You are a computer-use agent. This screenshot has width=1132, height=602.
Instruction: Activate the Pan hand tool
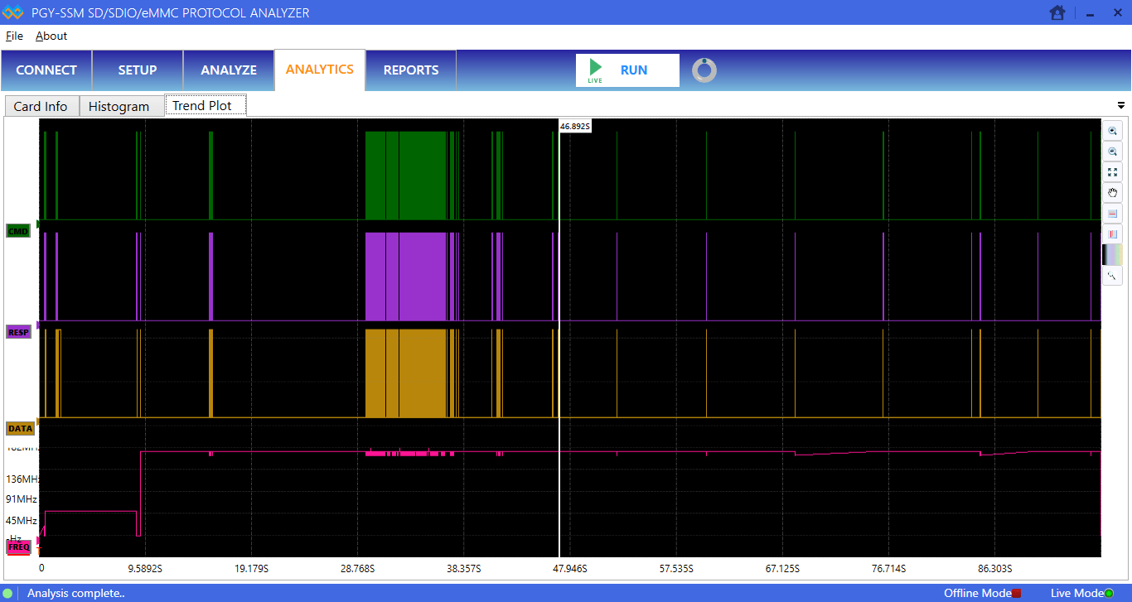[x=1113, y=193]
